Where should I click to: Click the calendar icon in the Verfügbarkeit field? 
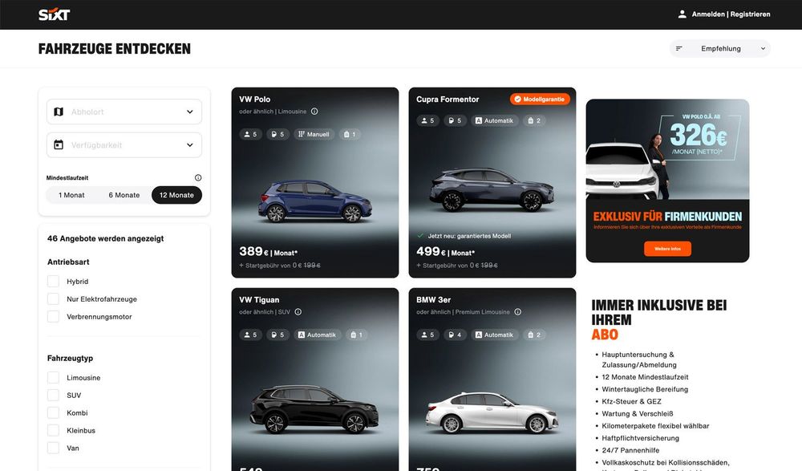click(x=59, y=145)
